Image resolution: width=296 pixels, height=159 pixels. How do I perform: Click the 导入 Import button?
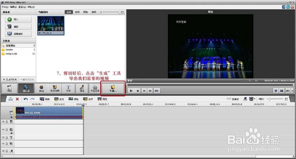click(18, 20)
